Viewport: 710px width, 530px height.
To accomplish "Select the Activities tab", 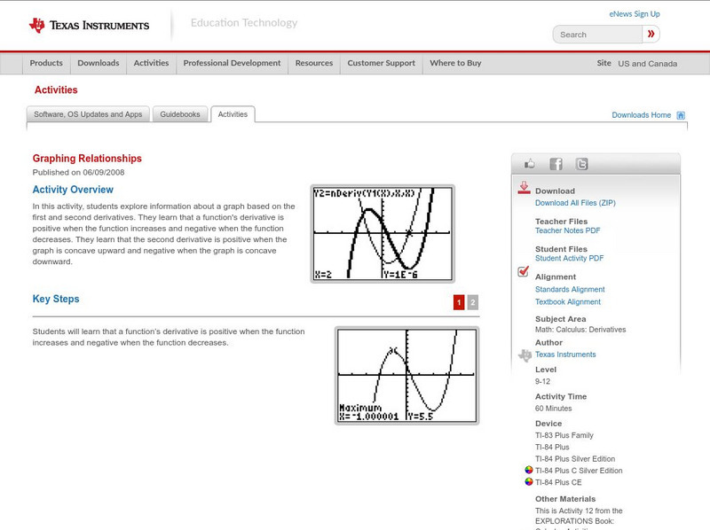I will click(233, 114).
